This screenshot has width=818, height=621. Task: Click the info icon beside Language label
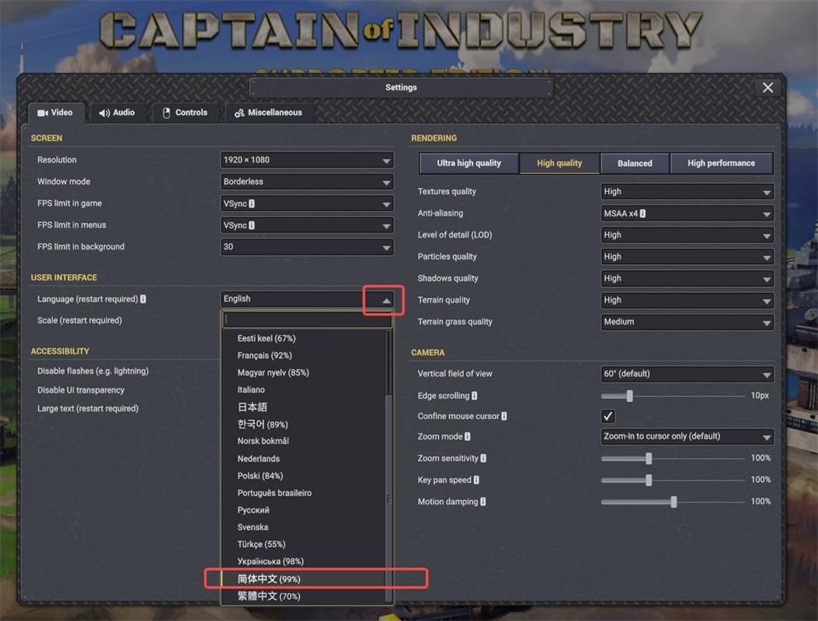tap(143, 299)
